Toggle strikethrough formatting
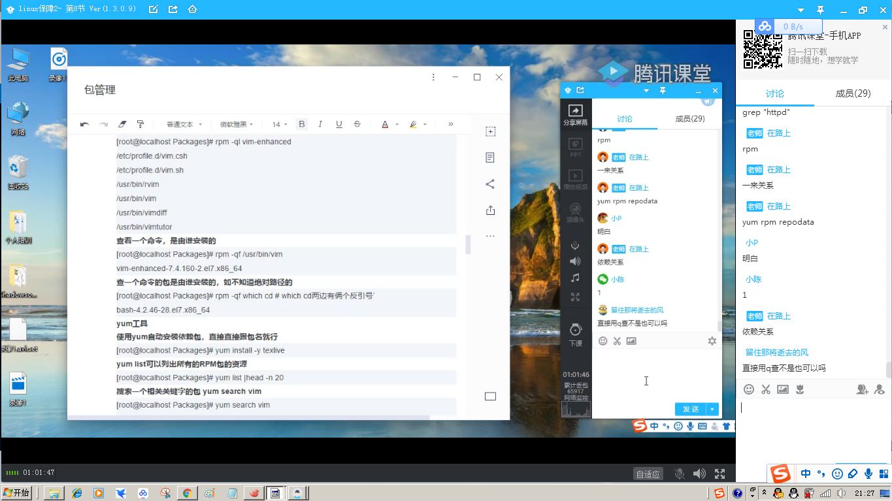The image size is (892, 501). [x=357, y=124]
